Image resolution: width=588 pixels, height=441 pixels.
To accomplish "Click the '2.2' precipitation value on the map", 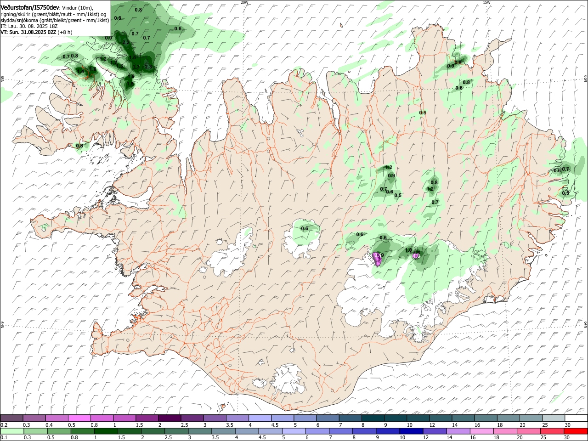I will pos(126,42).
